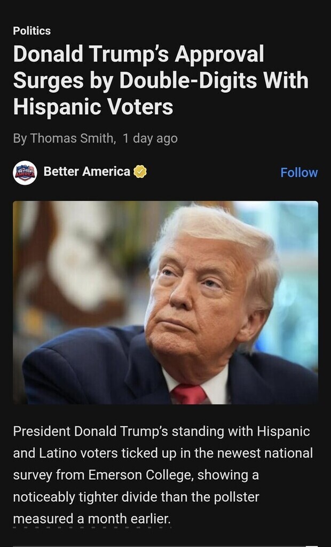This screenshot has width=331, height=547.
Task: Click the gold verified badge icon
Action: (x=140, y=171)
